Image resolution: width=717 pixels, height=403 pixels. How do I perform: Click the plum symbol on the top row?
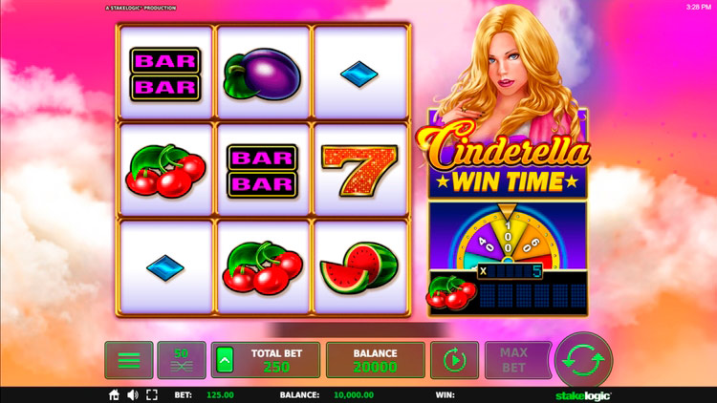tap(262, 74)
